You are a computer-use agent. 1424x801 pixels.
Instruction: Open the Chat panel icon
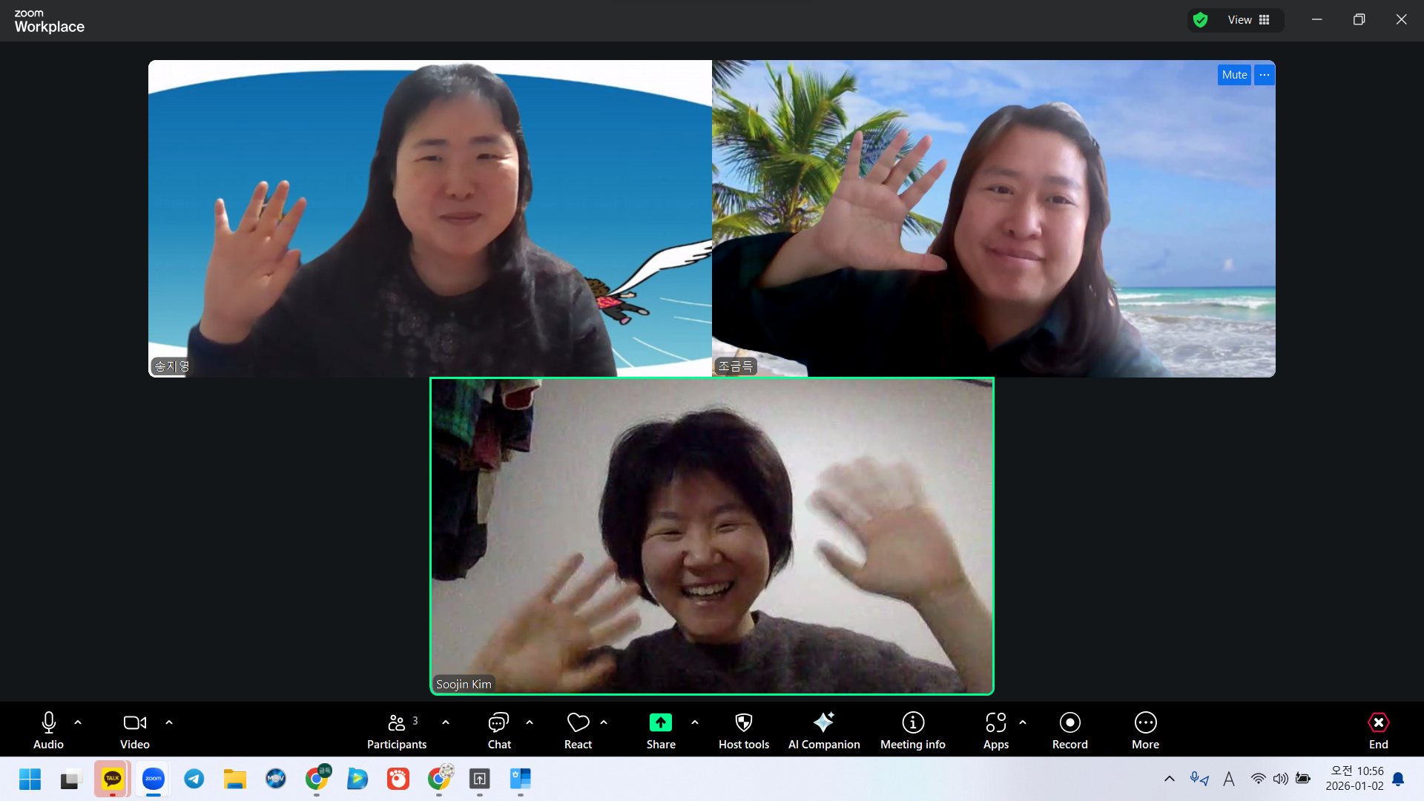498,723
